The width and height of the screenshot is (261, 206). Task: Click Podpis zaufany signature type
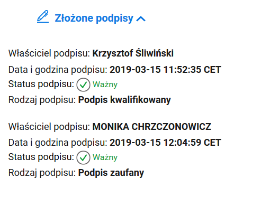pyautogui.click(x=111, y=173)
